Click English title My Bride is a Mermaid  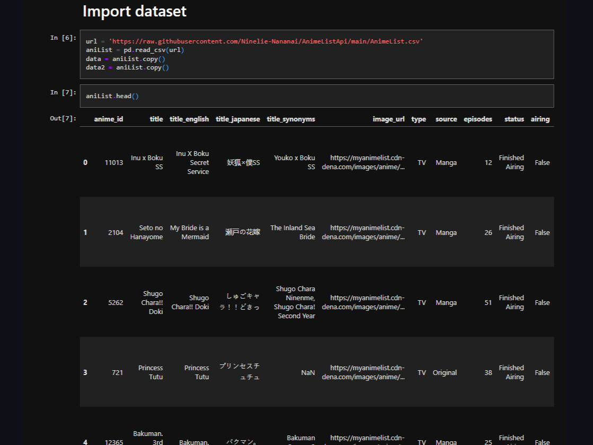click(189, 232)
